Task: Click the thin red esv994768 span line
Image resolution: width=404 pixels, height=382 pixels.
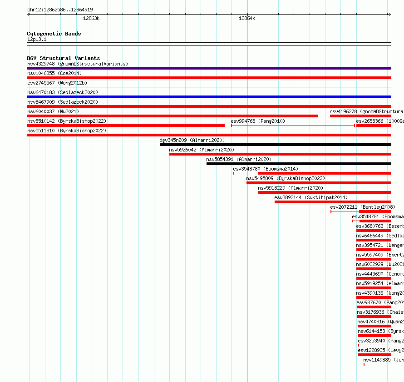Action: (x=293, y=126)
